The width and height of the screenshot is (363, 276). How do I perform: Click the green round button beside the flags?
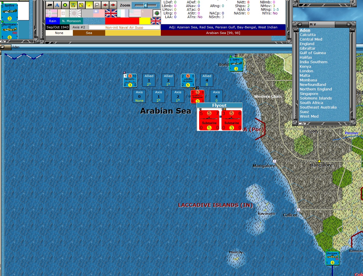click(157, 13)
